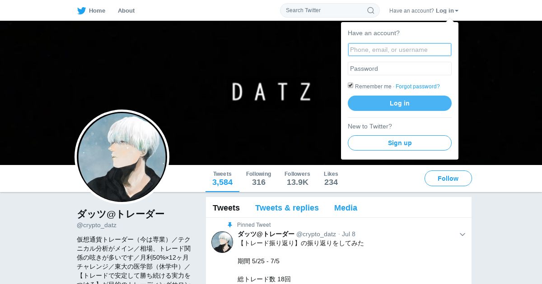Open the Forgot password link
This screenshot has height=284, width=542.
pyautogui.click(x=418, y=87)
